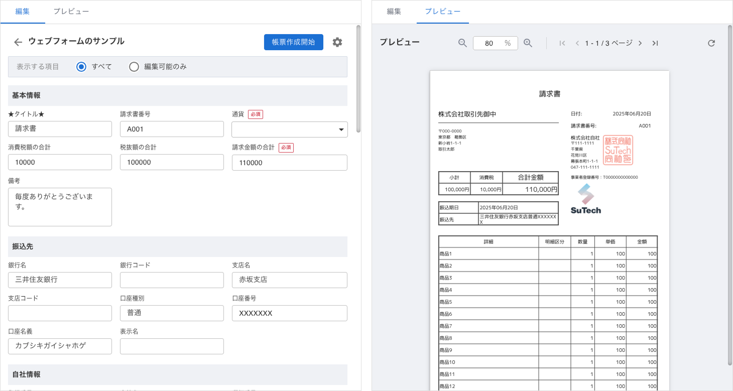Open the 通貨 dropdown
This screenshot has height=391, width=733.
pos(289,129)
